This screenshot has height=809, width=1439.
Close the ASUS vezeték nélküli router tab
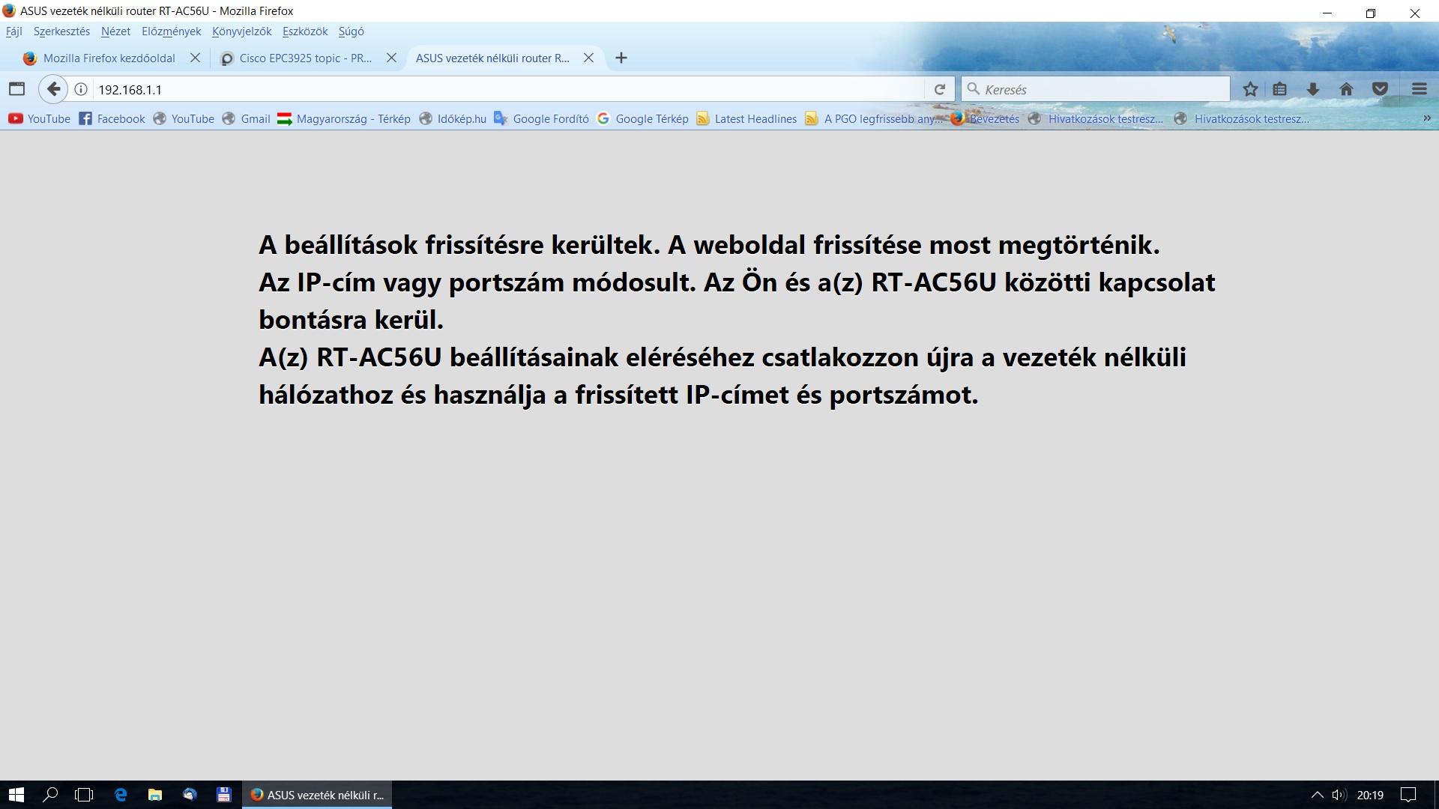coord(589,58)
